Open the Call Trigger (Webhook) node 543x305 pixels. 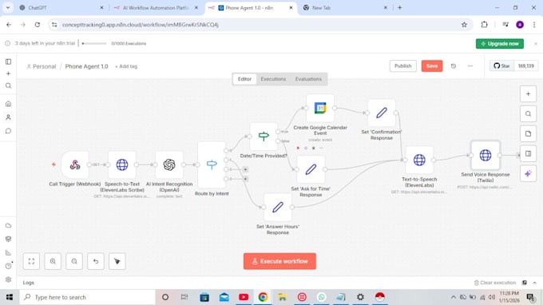[x=75, y=164]
